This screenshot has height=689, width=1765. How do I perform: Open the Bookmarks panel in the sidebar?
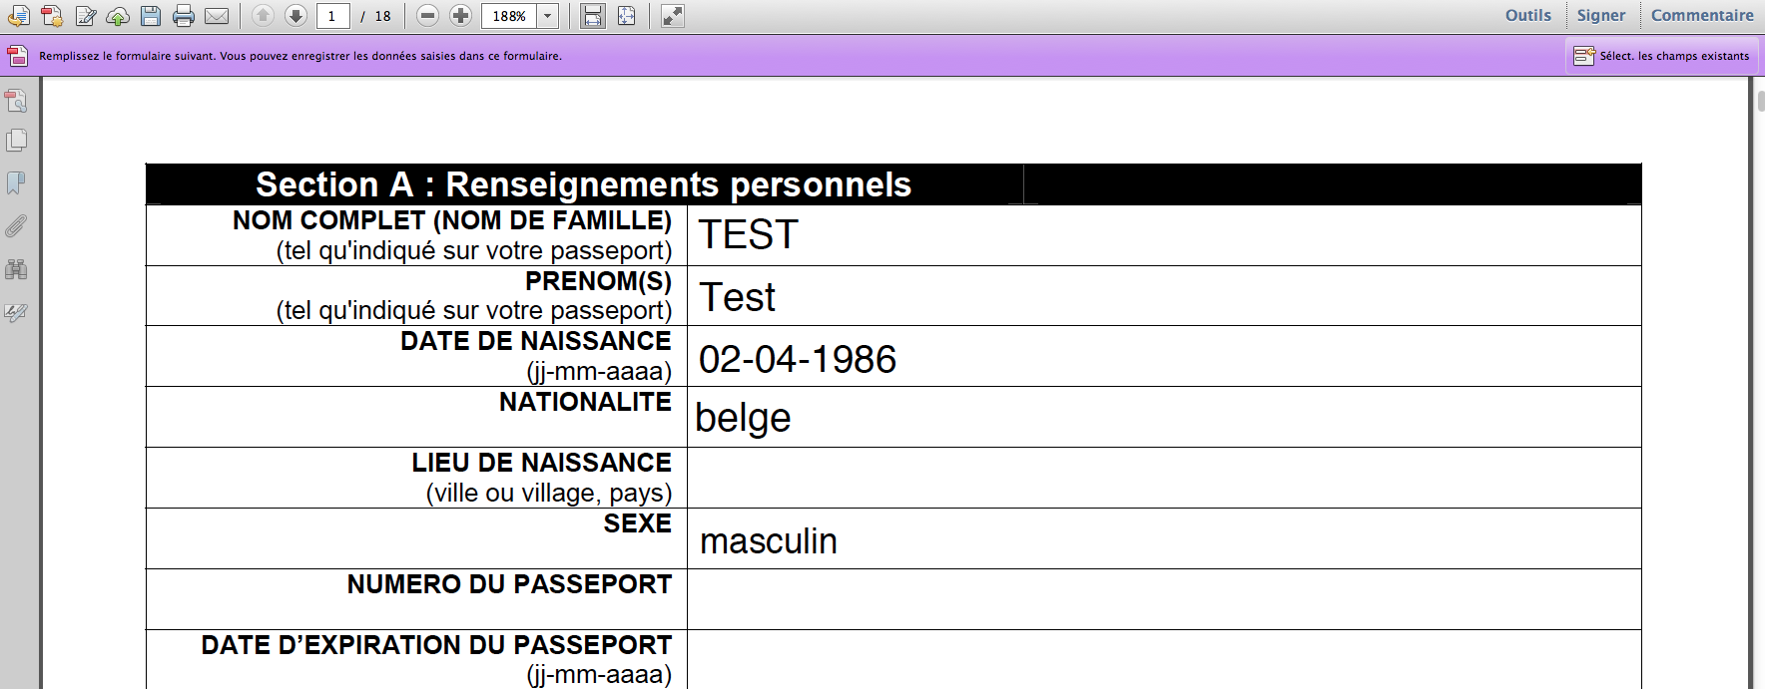pyautogui.click(x=16, y=183)
